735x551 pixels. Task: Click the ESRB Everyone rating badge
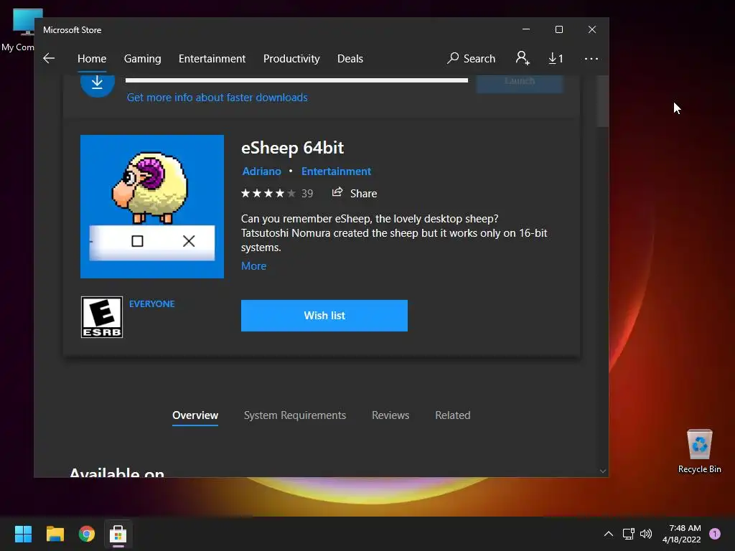(x=102, y=317)
